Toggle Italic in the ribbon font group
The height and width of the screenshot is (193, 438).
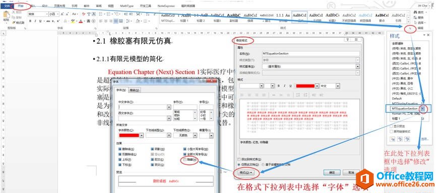click(x=35, y=21)
